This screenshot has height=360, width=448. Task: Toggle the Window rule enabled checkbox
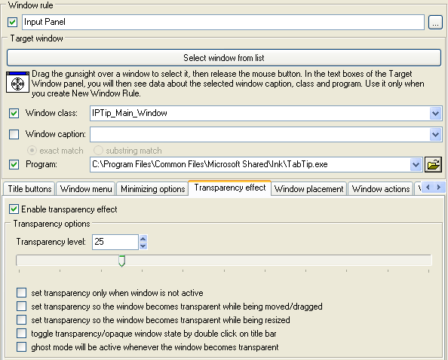(13, 23)
